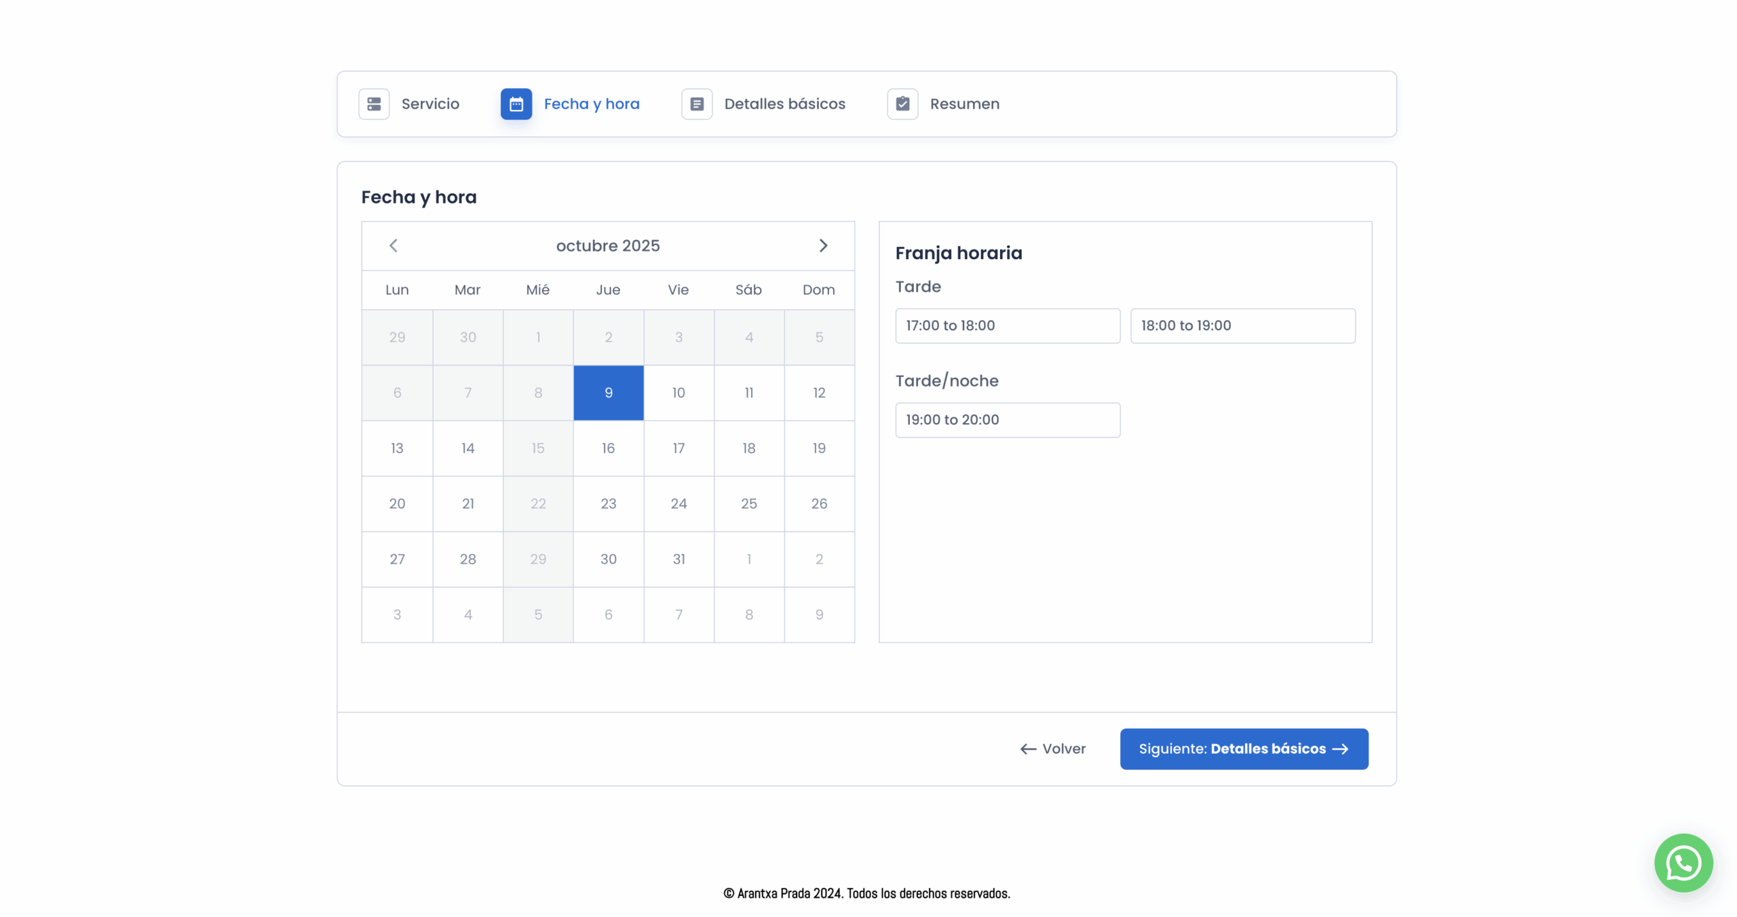The image size is (1737, 917).
Task: Click the Resumen clipboard icon
Action: 902,104
